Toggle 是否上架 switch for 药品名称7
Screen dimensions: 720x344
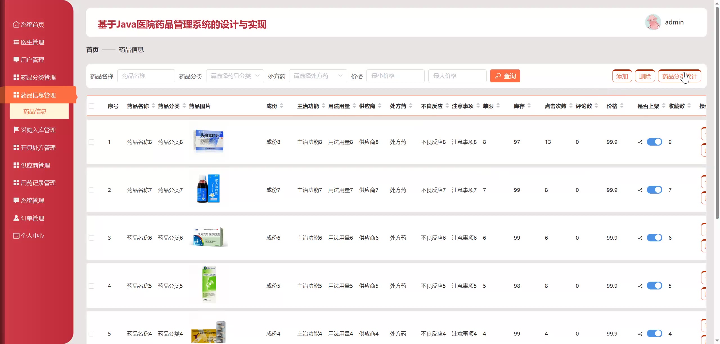click(654, 190)
